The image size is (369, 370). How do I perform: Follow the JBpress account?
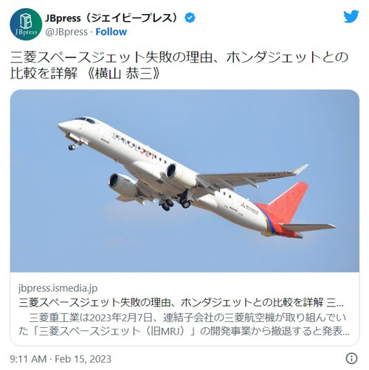tap(111, 32)
